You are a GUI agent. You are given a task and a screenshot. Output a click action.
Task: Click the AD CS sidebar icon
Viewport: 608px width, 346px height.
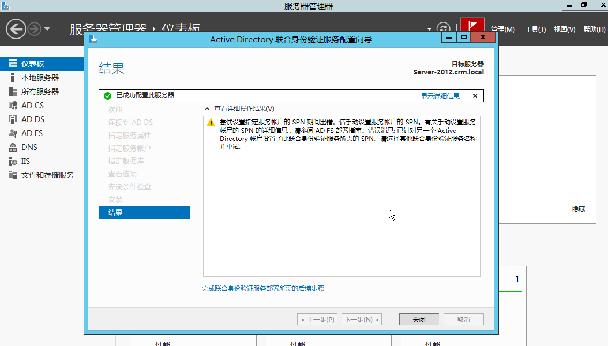tap(13, 106)
